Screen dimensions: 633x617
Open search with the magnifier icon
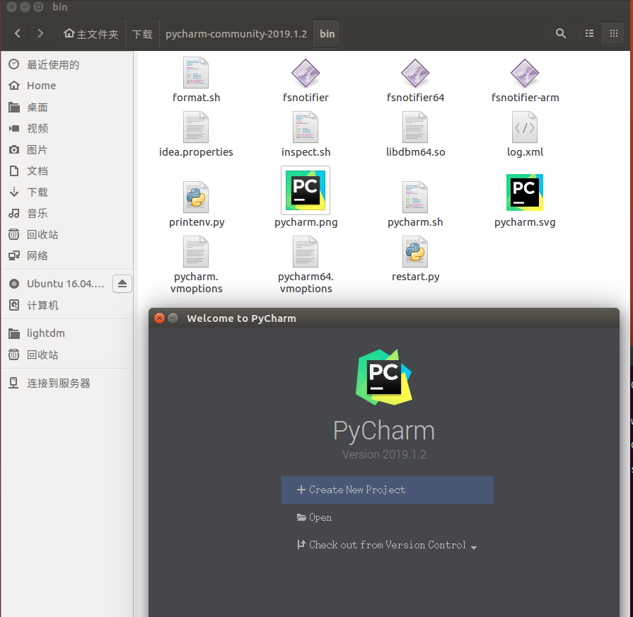coord(561,33)
